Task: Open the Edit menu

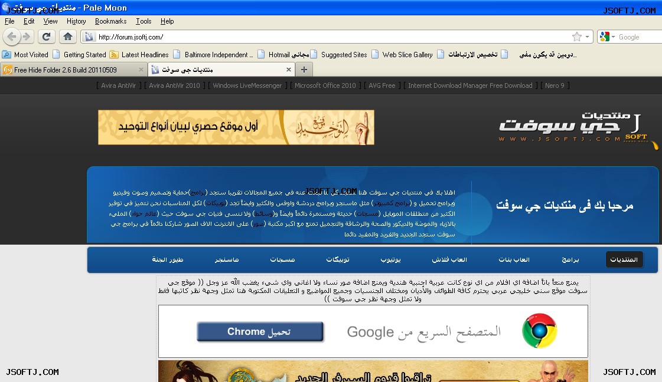Action: point(29,21)
